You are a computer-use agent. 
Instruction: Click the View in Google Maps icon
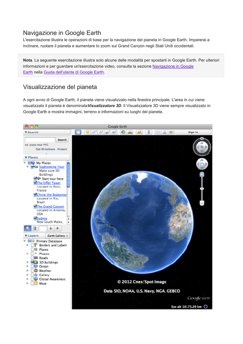[x=171, y=132]
